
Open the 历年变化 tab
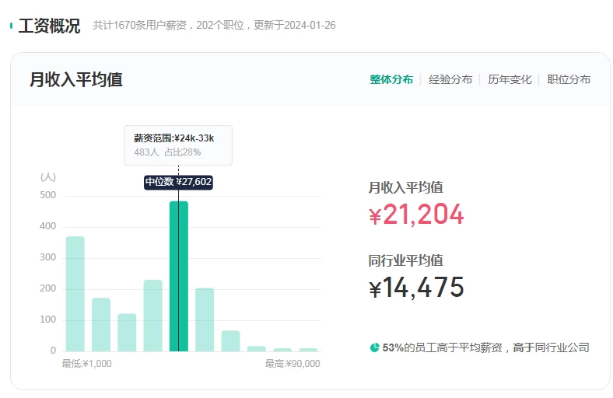click(x=510, y=79)
